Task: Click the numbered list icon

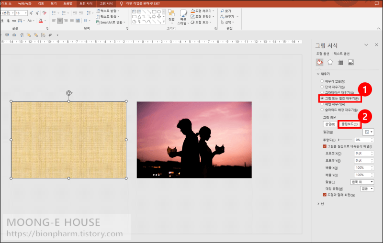Action: point(64,13)
